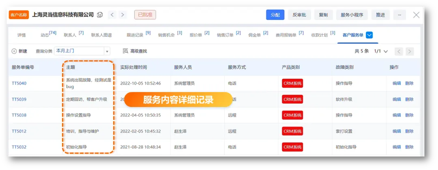This screenshot has height=170, width=438.
Task: Open the more options ellipsis button
Action: point(399,15)
